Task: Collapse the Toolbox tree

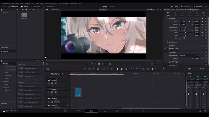Action: 2,64
